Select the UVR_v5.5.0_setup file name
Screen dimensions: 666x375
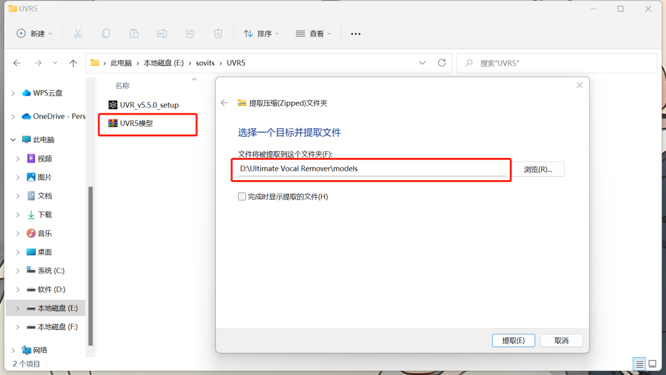pos(149,105)
